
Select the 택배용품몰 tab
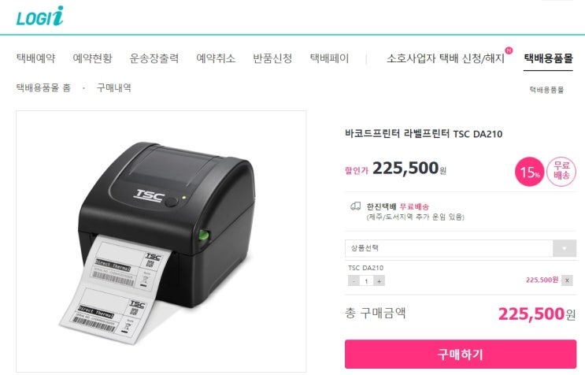point(548,58)
